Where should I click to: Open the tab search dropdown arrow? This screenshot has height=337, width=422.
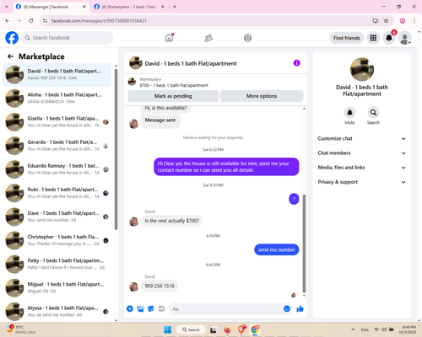click(7, 7)
